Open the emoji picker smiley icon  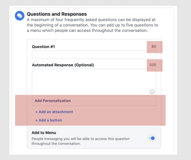point(152,92)
